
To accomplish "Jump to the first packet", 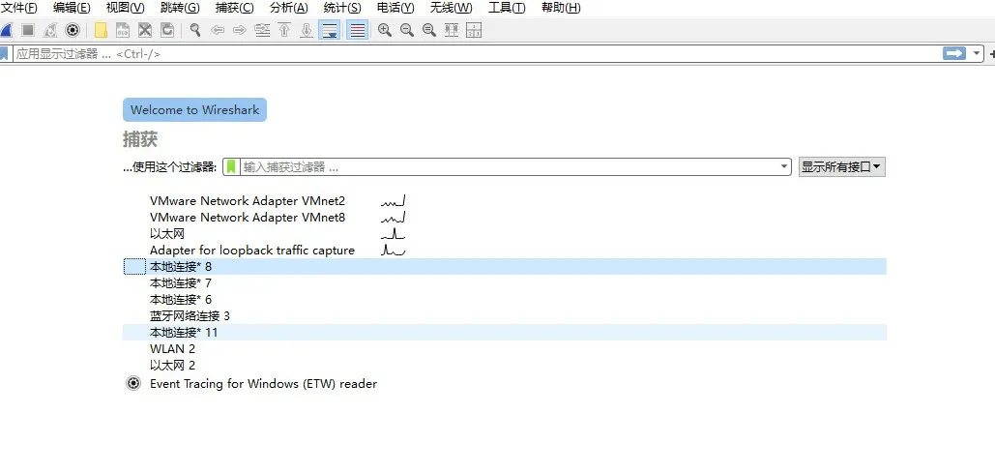I will point(284,30).
